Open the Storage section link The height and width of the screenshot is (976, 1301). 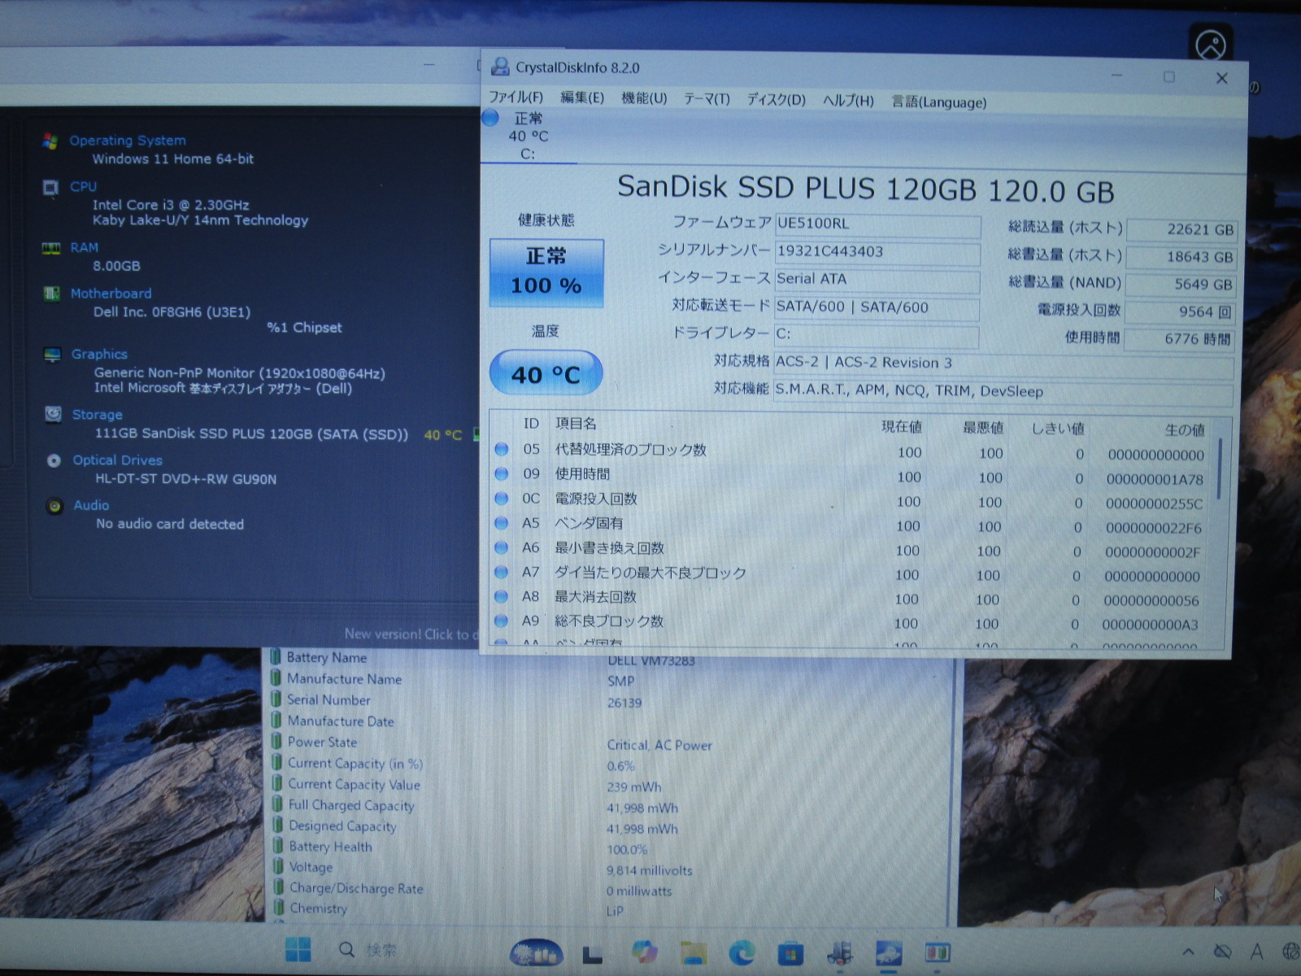point(97,415)
